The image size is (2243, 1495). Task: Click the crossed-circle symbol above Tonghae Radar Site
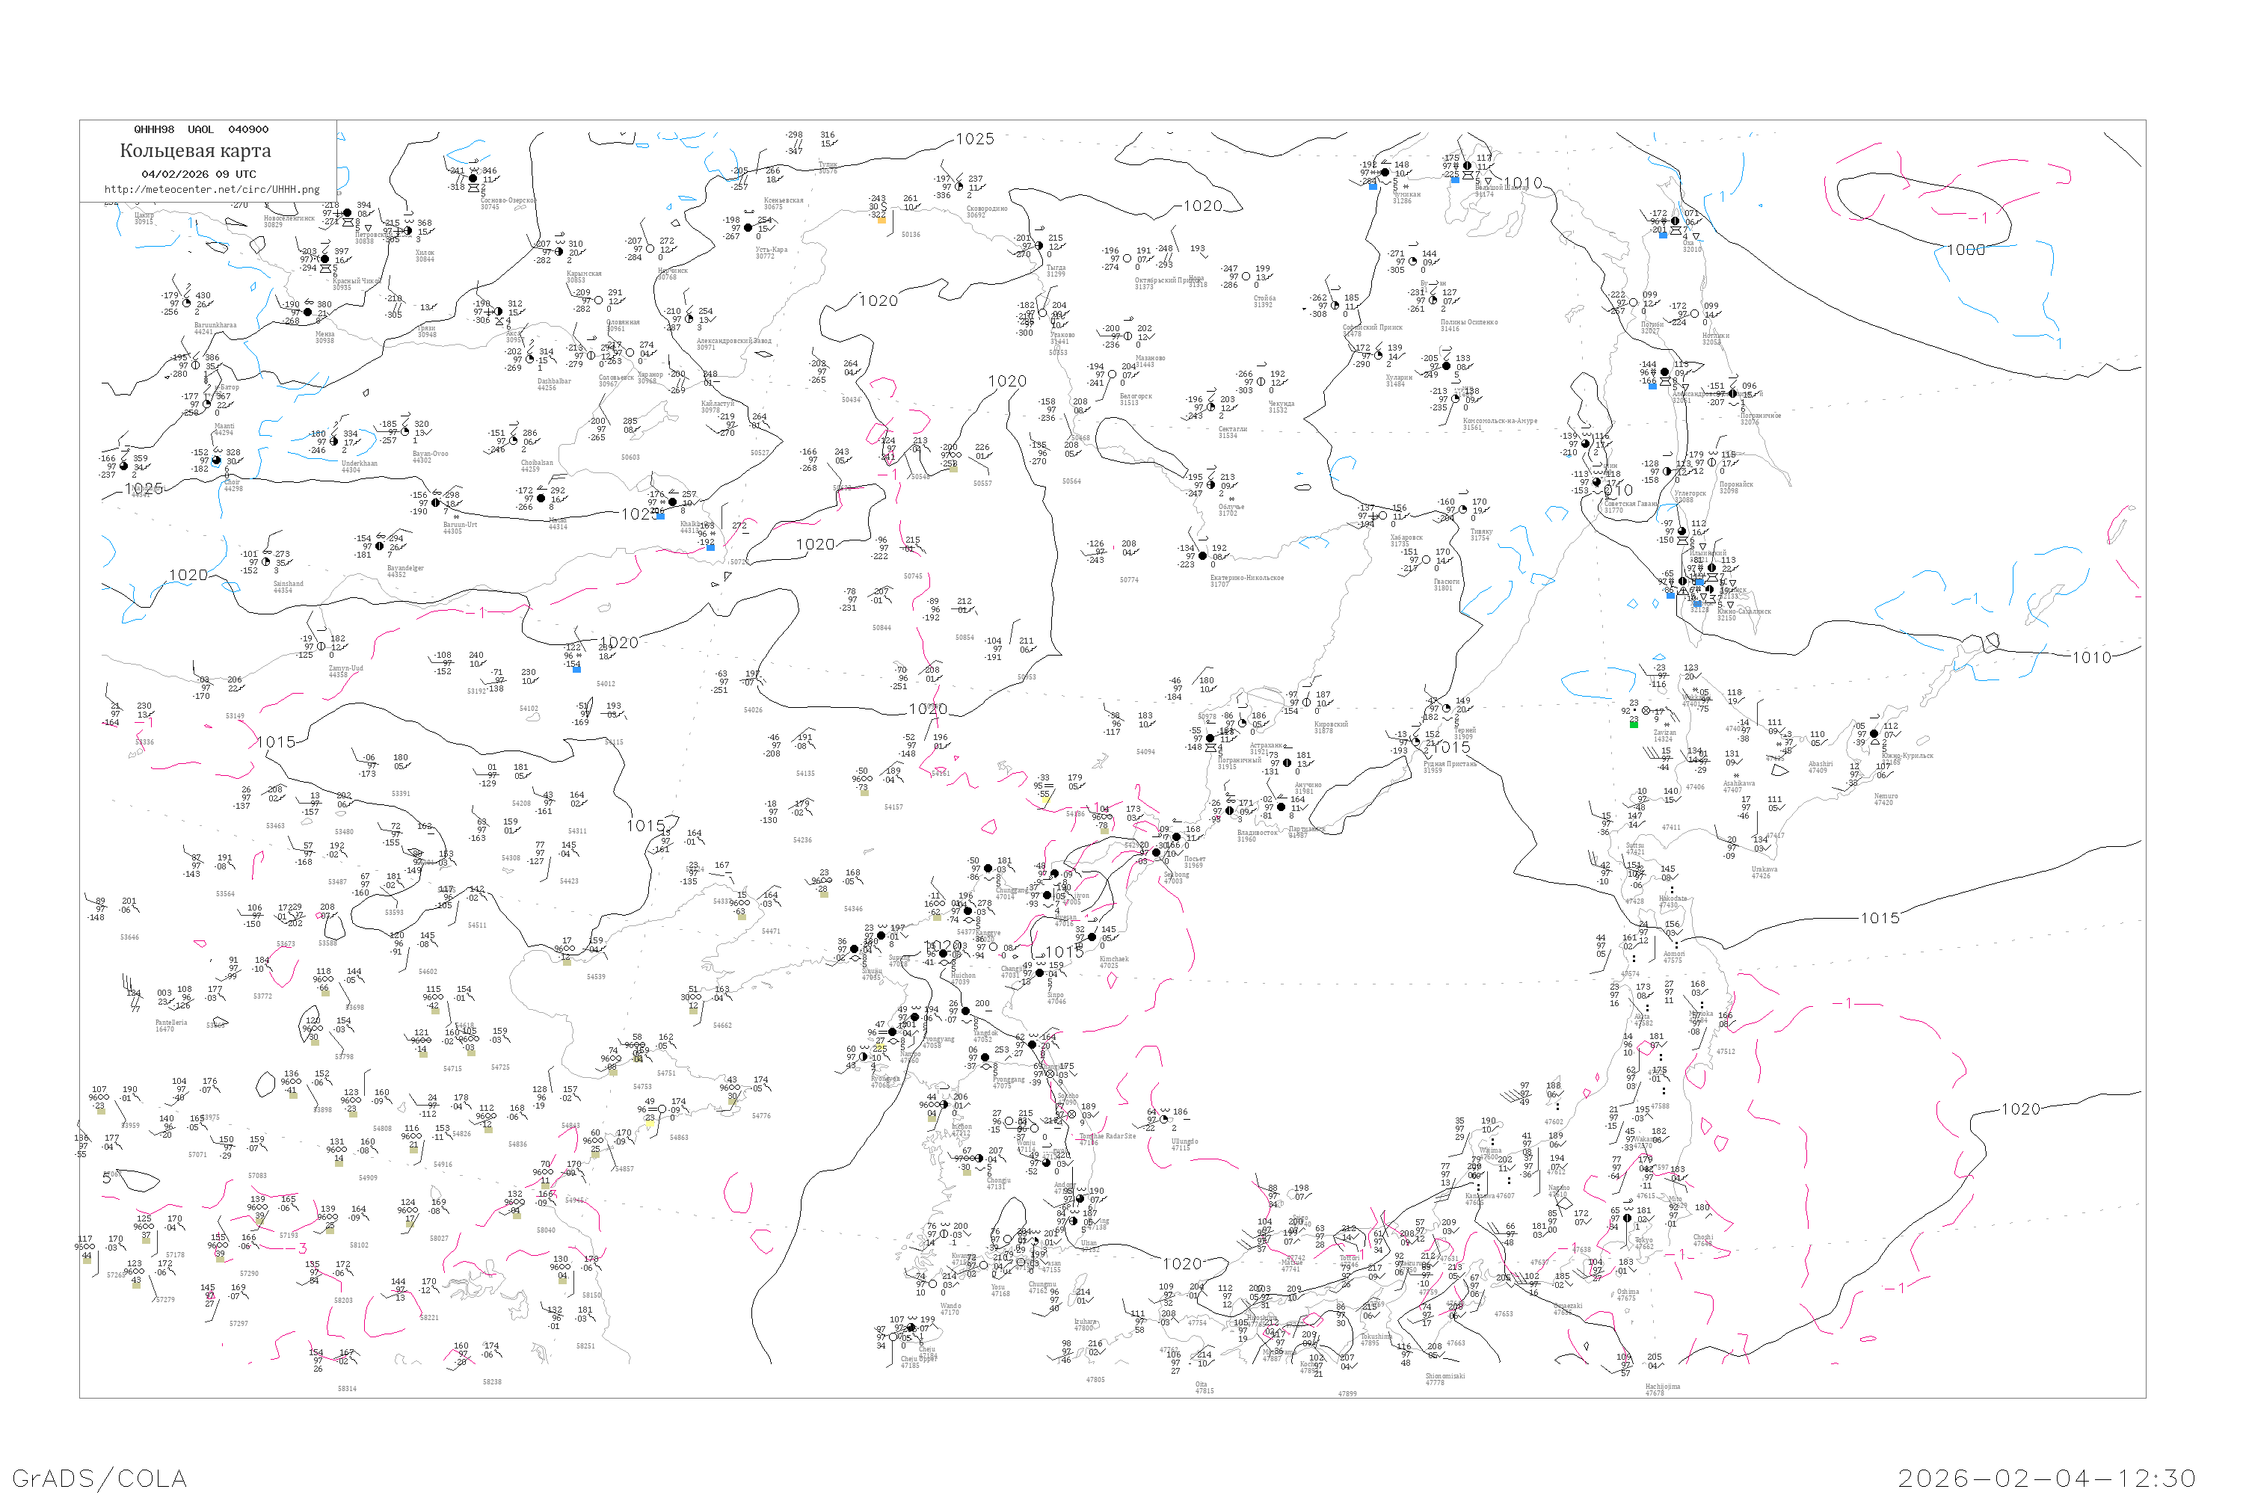pos(1072,1115)
